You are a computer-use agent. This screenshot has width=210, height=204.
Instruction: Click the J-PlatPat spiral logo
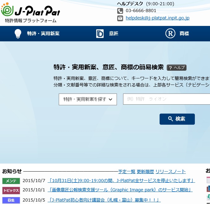7,10
